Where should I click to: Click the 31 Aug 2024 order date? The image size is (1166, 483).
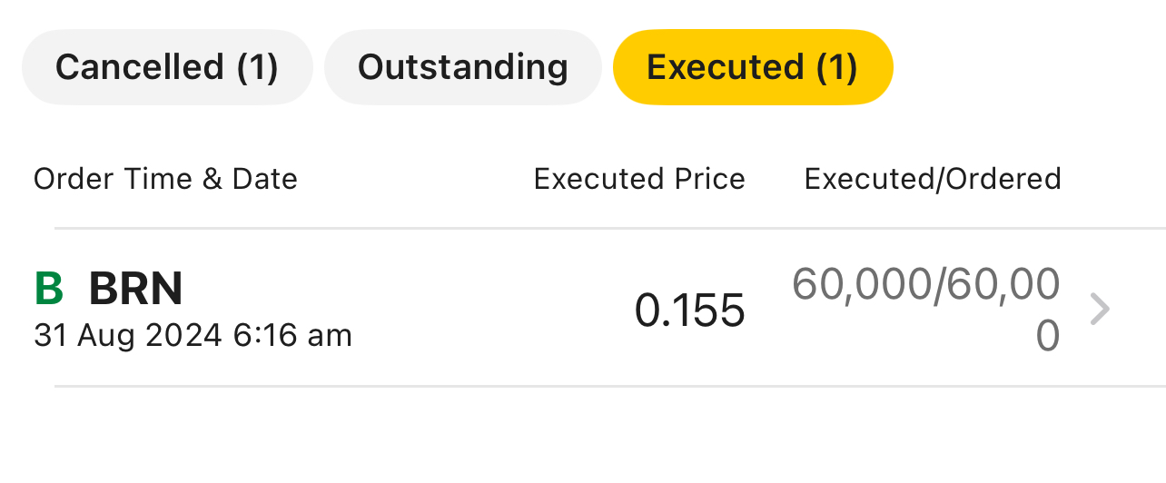pos(127,336)
